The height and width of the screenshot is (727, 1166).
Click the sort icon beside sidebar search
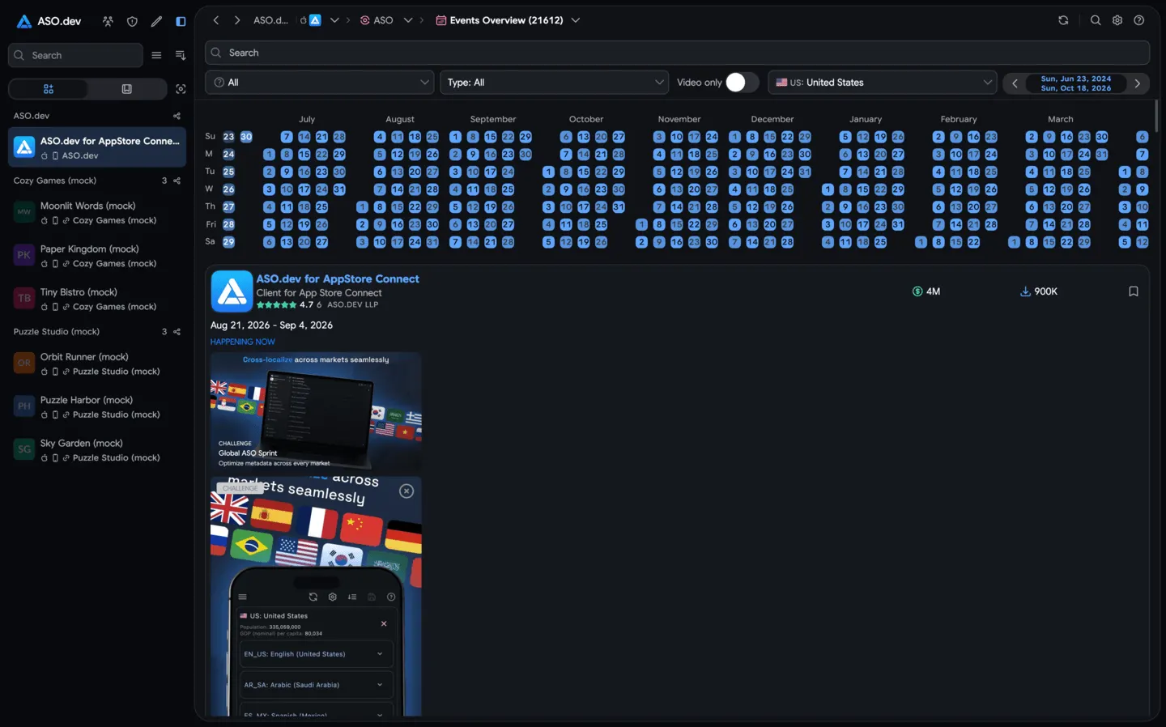tap(181, 55)
